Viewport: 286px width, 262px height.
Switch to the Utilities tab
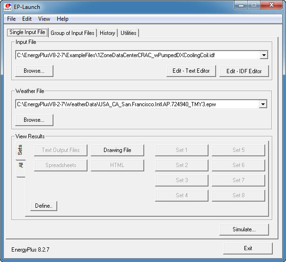129,33
